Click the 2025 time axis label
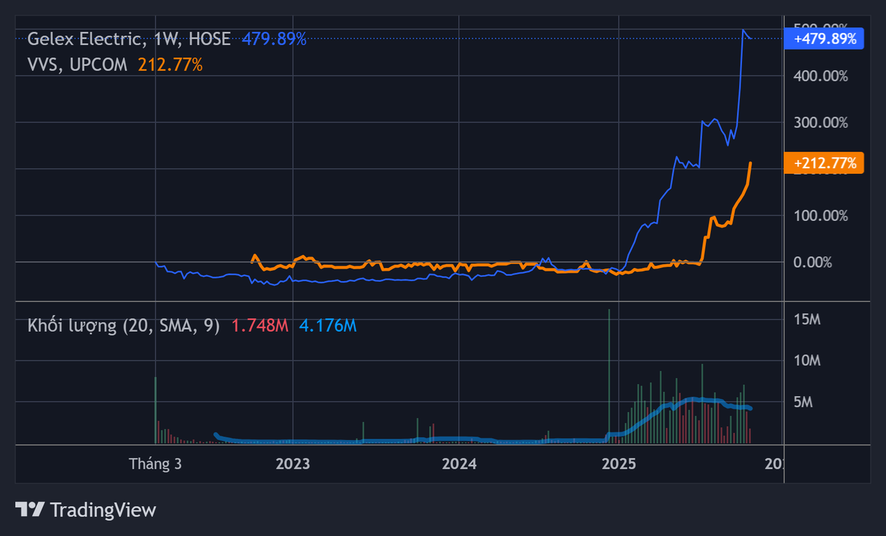The width and height of the screenshot is (886, 536). (x=620, y=463)
